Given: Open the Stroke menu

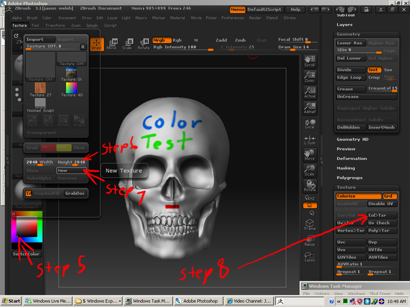Looking at the screenshot, I should (290, 18).
